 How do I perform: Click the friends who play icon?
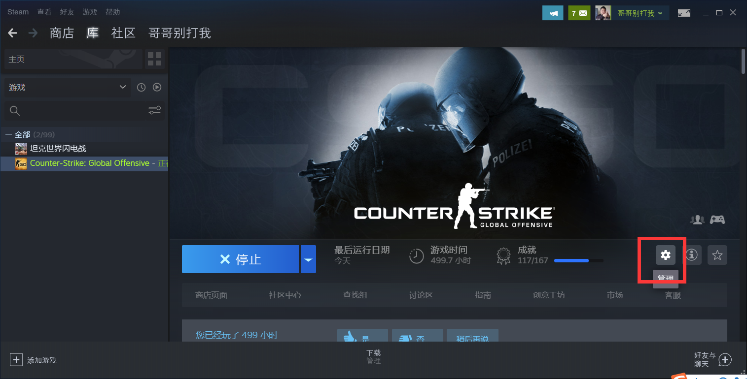tap(697, 220)
